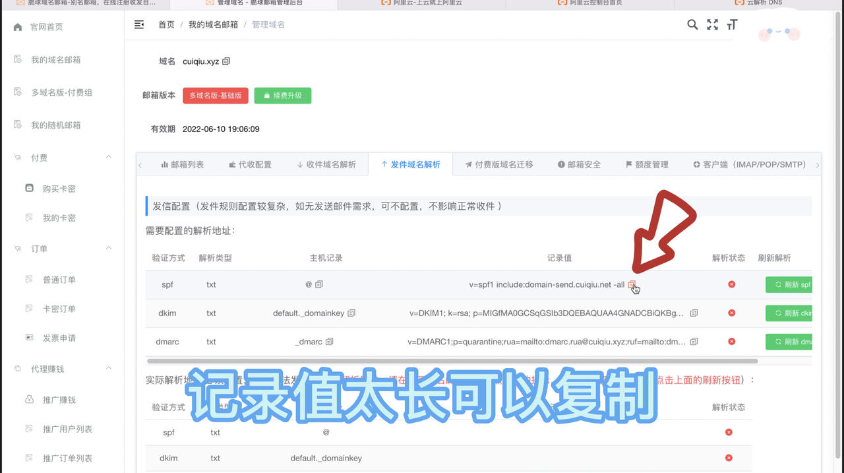This screenshot has width=844, height=473.
Task: Click the 刷新 spf button
Action: coord(789,284)
